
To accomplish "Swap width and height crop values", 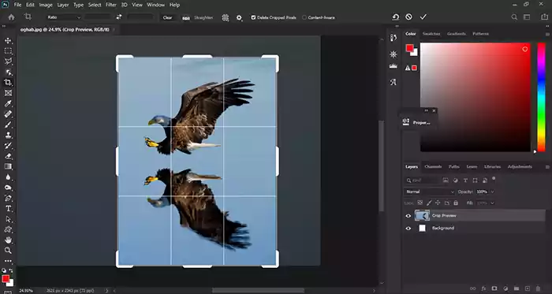I will 119,17.
